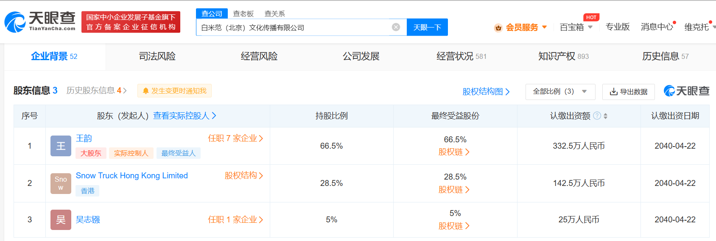
Task: Select the 股东信息 3 section heading
Action: 35,90
